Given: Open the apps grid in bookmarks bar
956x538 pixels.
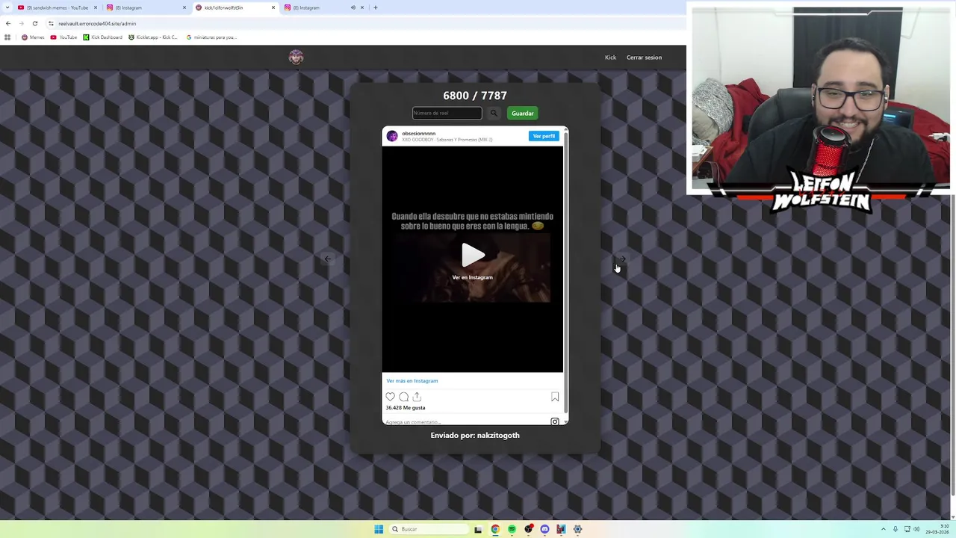Looking at the screenshot, I should [x=7, y=37].
